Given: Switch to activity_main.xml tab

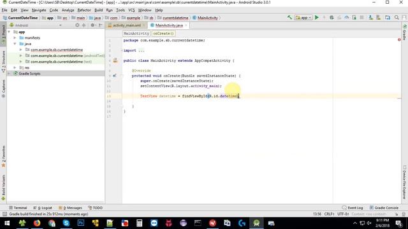Looking at the screenshot, I should [126, 25].
